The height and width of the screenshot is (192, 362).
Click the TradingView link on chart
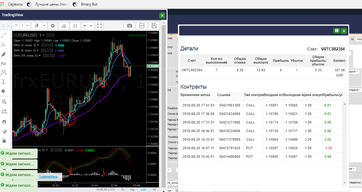pyautogui.click(x=48, y=176)
